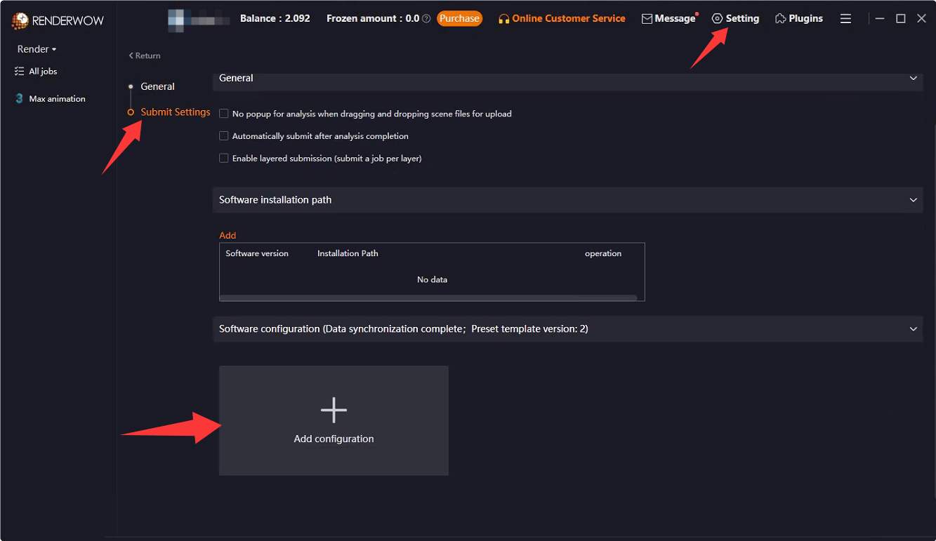This screenshot has width=936, height=541.
Task: Select the All jobs sidebar icon
Action: click(x=19, y=71)
